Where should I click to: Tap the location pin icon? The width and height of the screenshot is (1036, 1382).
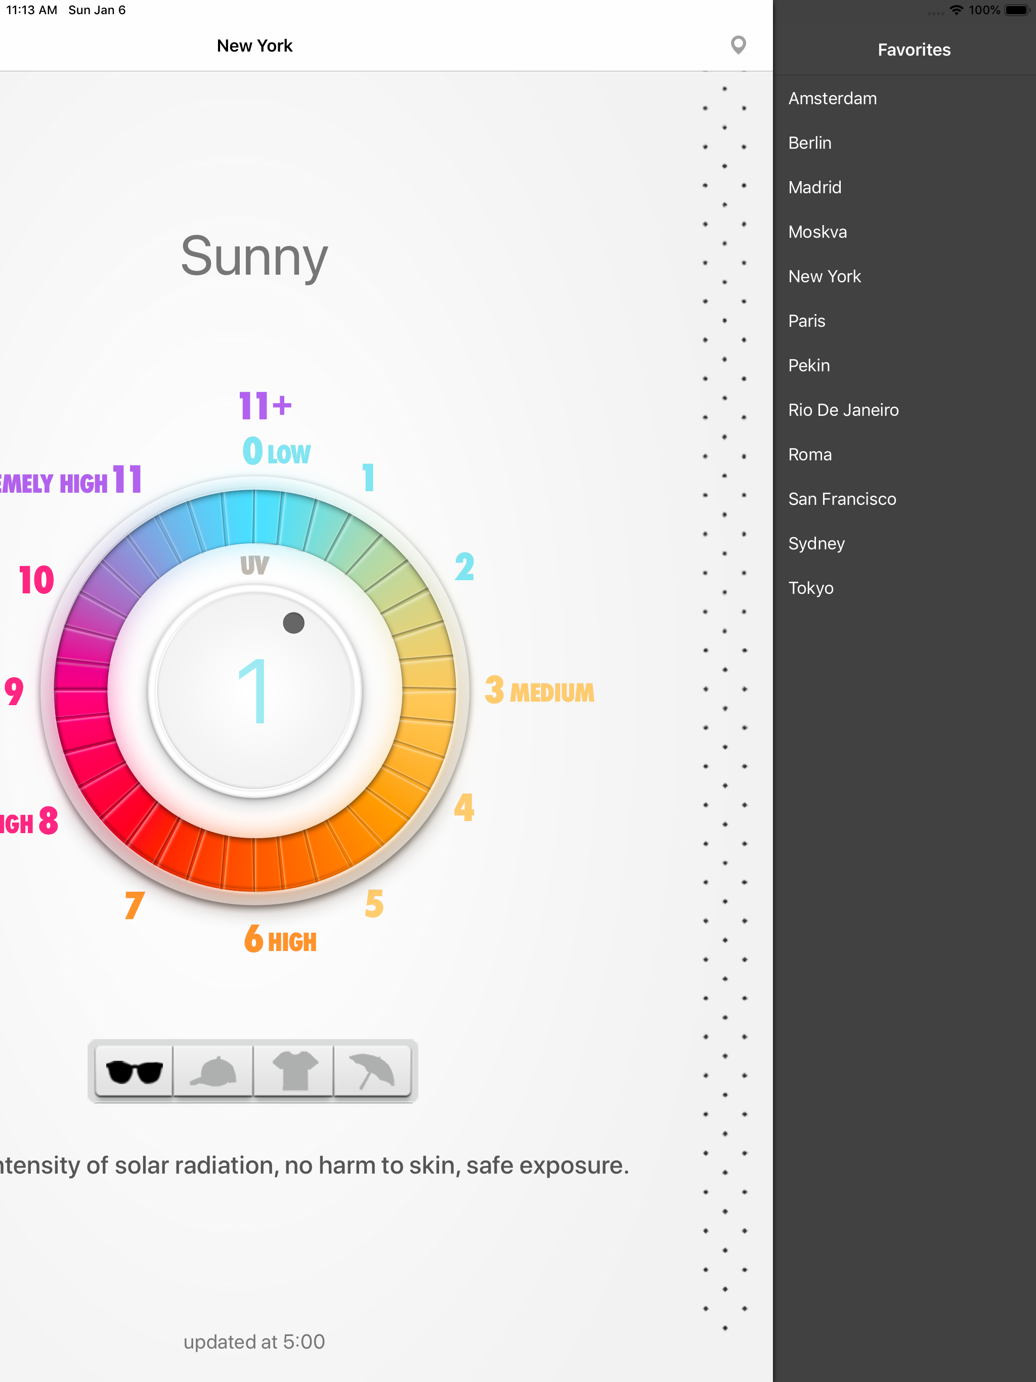coord(738,45)
